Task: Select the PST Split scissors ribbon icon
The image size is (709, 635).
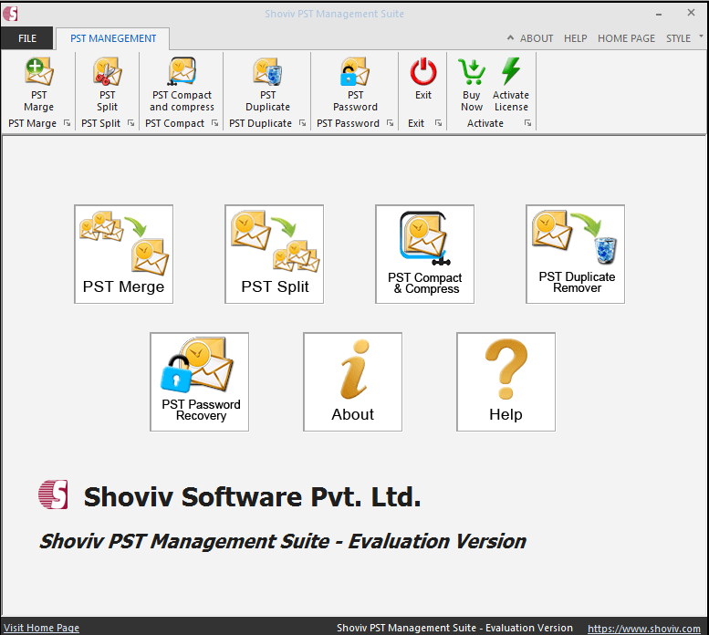Action: click(x=108, y=72)
